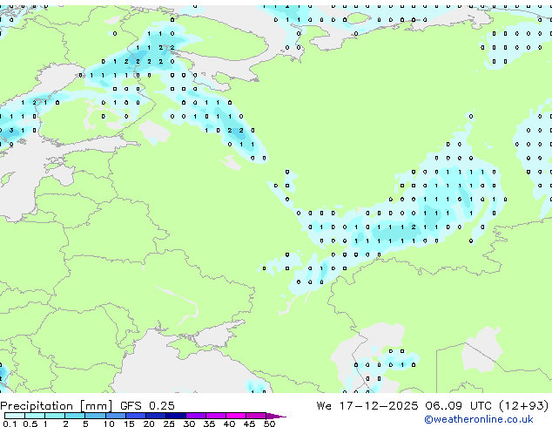552x427 pixels.
Task: Click the 45–50 mm legend swatch
Action: pyautogui.click(x=256, y=416)
